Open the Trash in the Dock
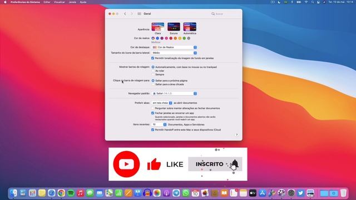 pyautogui.click(x=344, y=193)
